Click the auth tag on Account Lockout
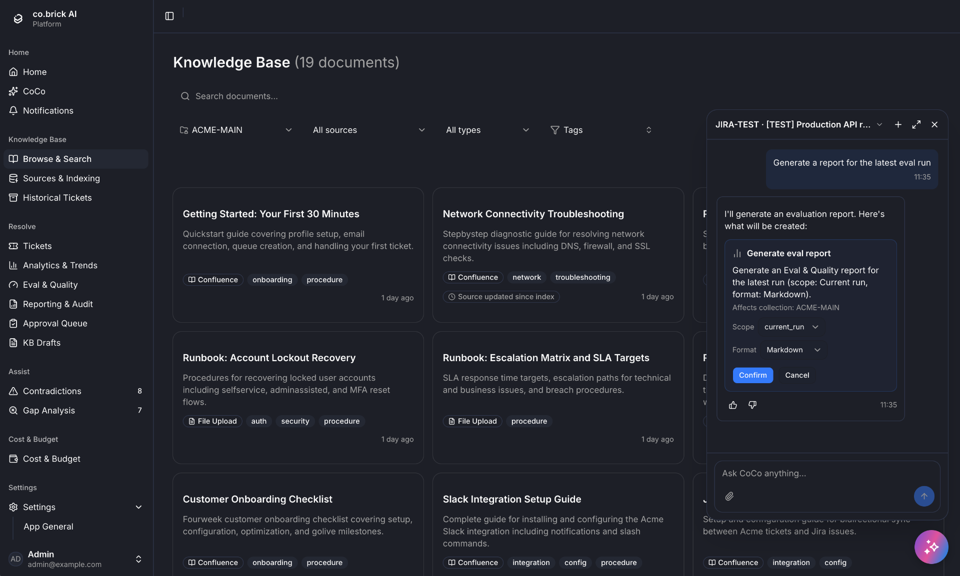Screen dimensions: 960x576 click(258, 421)
